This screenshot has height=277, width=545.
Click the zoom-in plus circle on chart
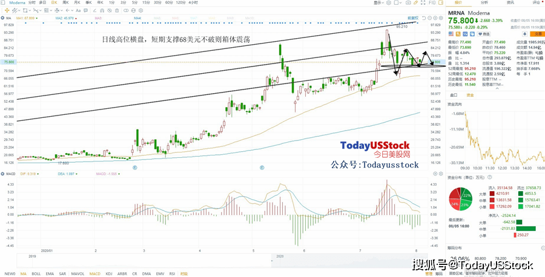pyautogui.click(x=435, y=18)
